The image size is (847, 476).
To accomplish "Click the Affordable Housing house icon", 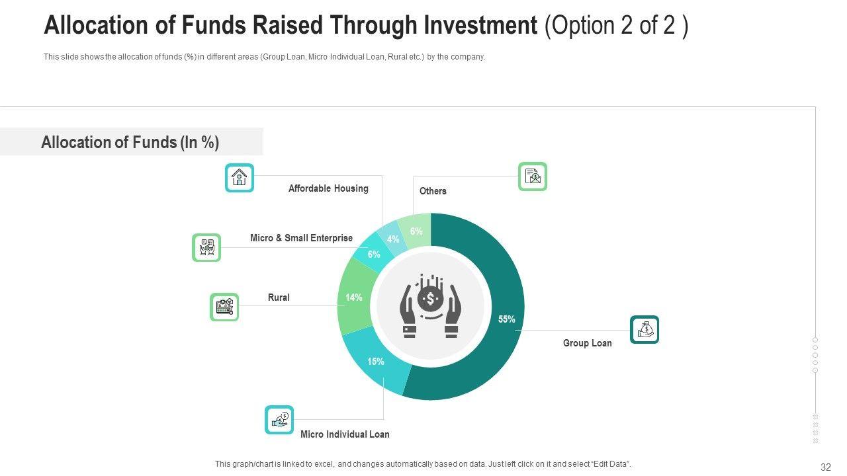I will (240, 177).
